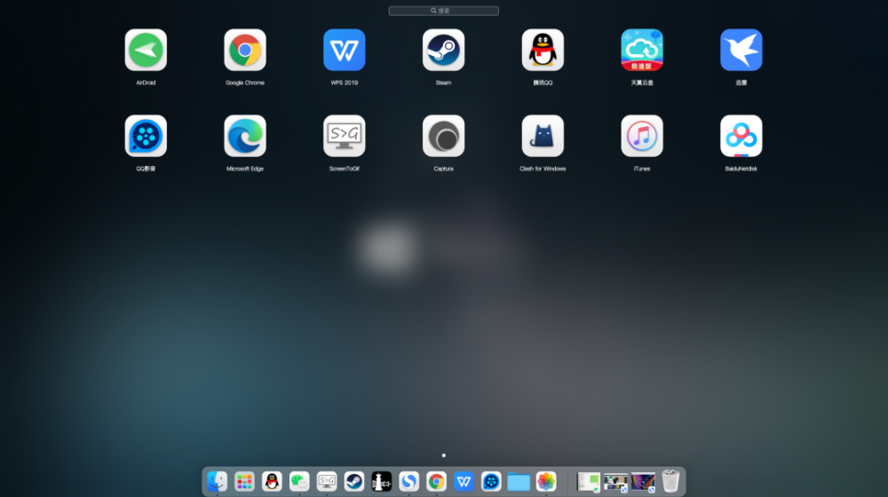This screenshot has height=497, width=888.
Task: Click the Finder icon in the dock
Action: point(218,481)
